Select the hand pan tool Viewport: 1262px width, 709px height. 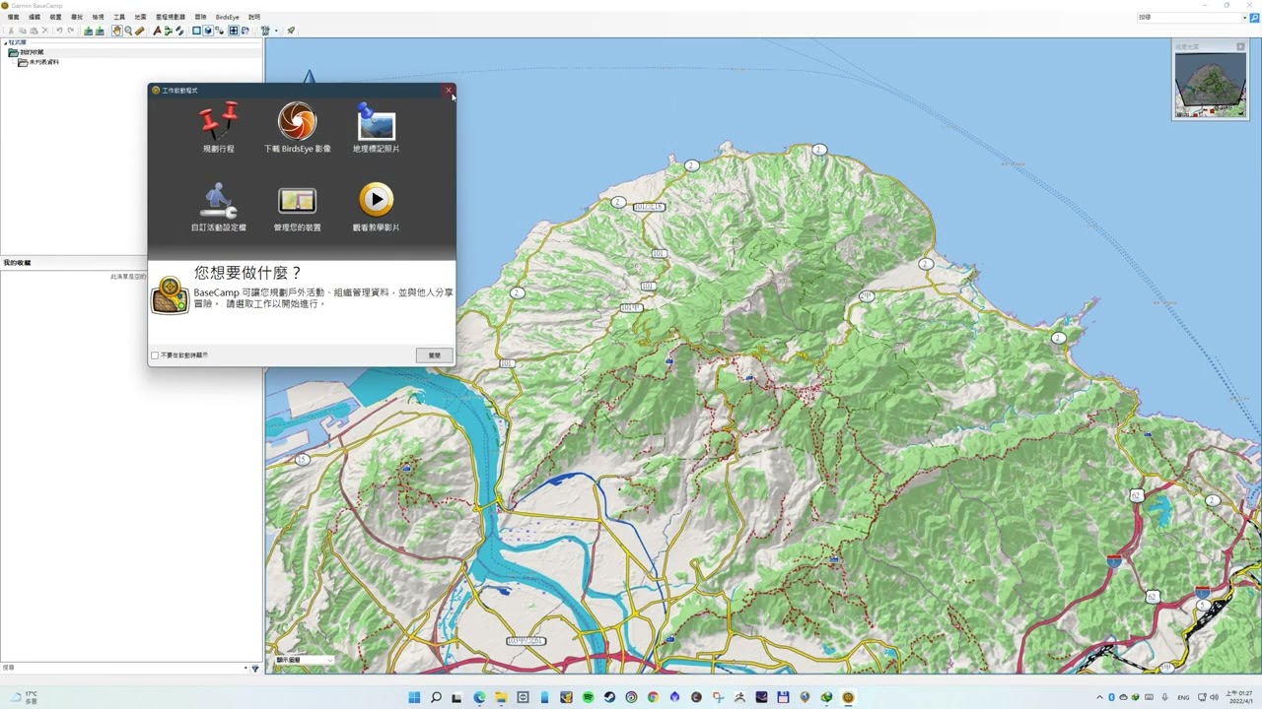click(116, 31)
